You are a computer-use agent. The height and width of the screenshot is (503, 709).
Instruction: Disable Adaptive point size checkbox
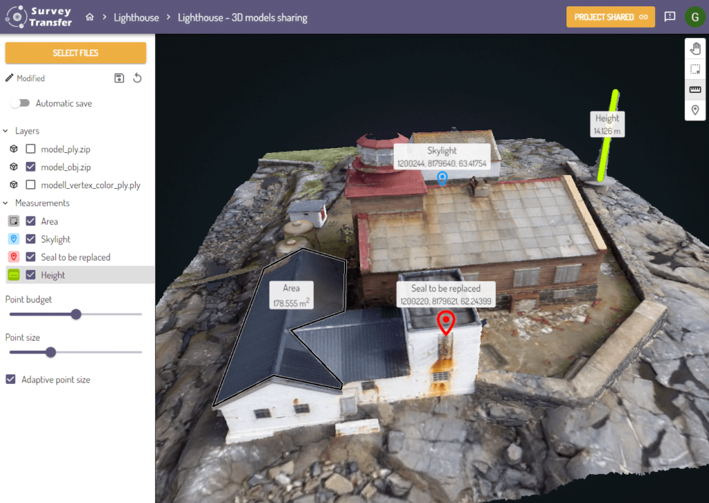pyautogui.click(x=10, y=379)
